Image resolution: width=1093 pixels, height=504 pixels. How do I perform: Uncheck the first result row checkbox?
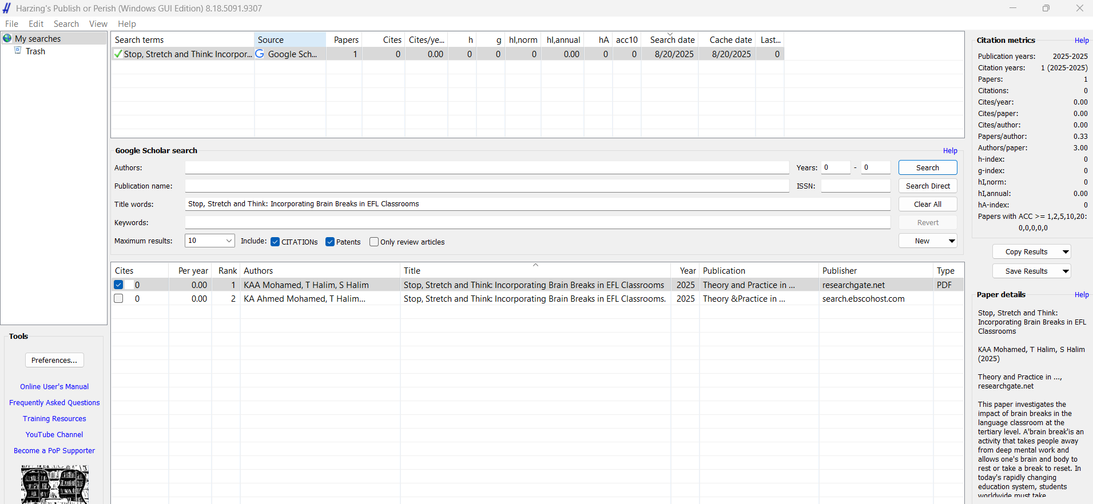pos(118,285)
